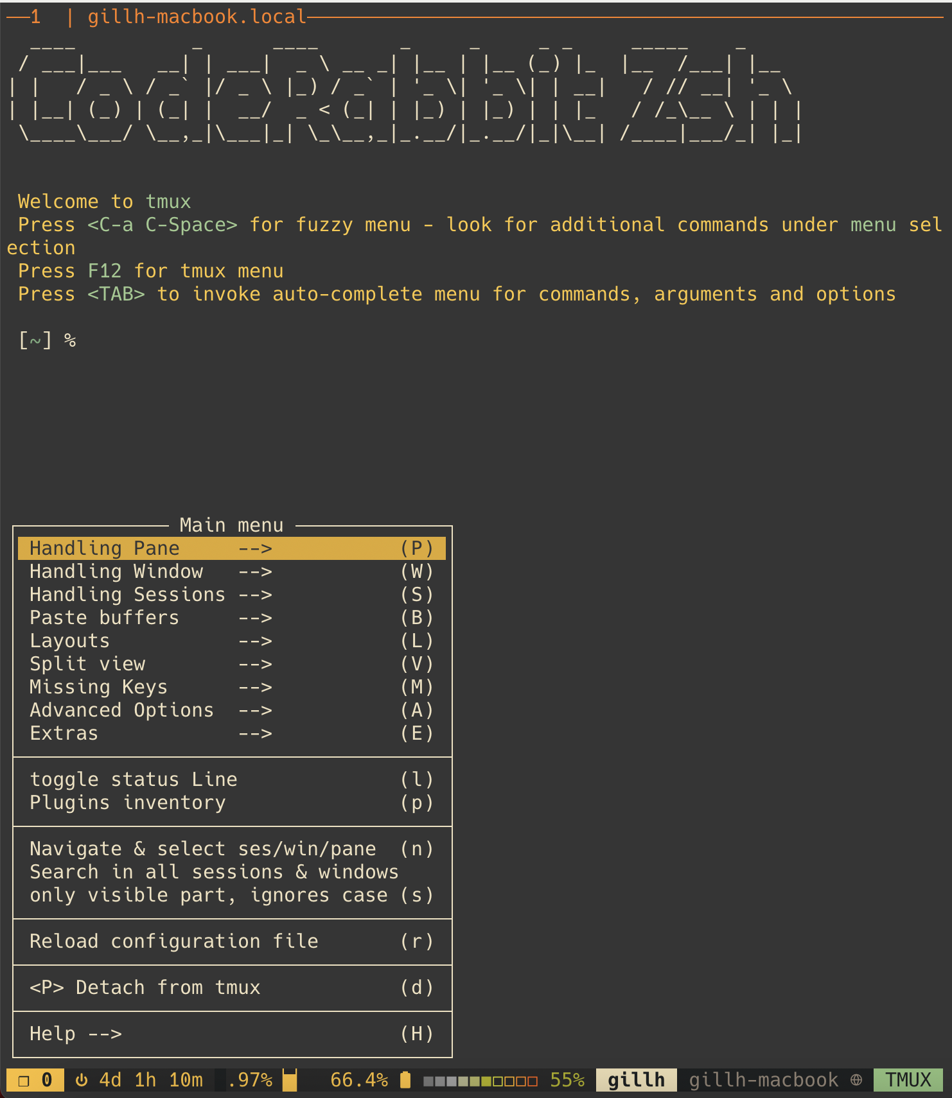Open the Split view submenu

pos(232,664)
